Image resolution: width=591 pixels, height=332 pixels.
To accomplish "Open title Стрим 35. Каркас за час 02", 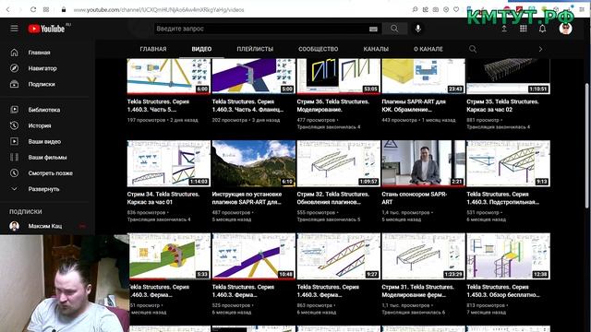I will (x=502, y=106).
